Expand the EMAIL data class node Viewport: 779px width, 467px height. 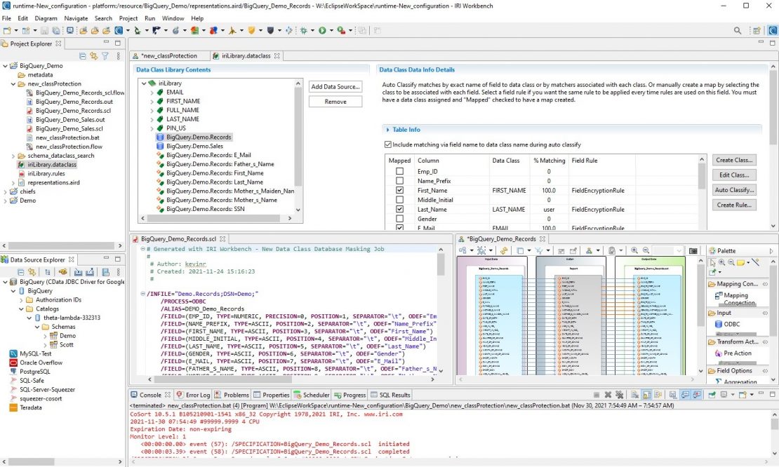[x=152, y=93]
